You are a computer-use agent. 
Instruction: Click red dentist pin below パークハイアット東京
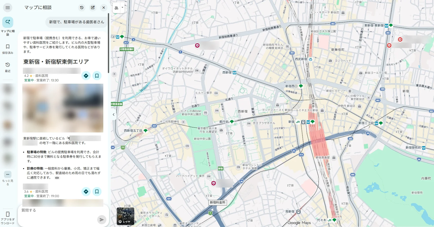click(x=214, y=183)
